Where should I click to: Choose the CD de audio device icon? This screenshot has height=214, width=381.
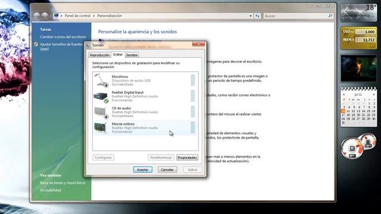(101, 113)
